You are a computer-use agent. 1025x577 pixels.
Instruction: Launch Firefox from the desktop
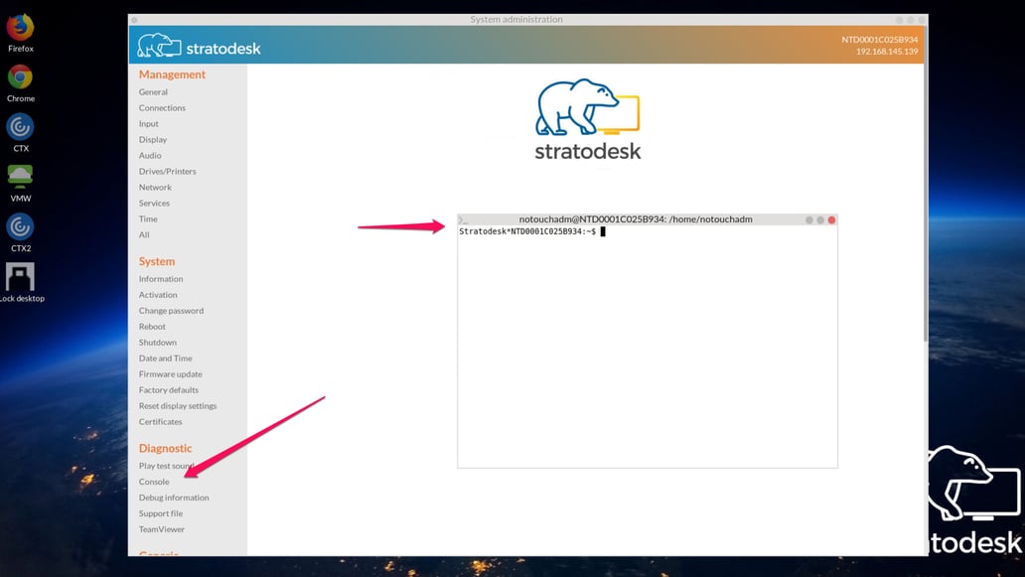point(20,28)
